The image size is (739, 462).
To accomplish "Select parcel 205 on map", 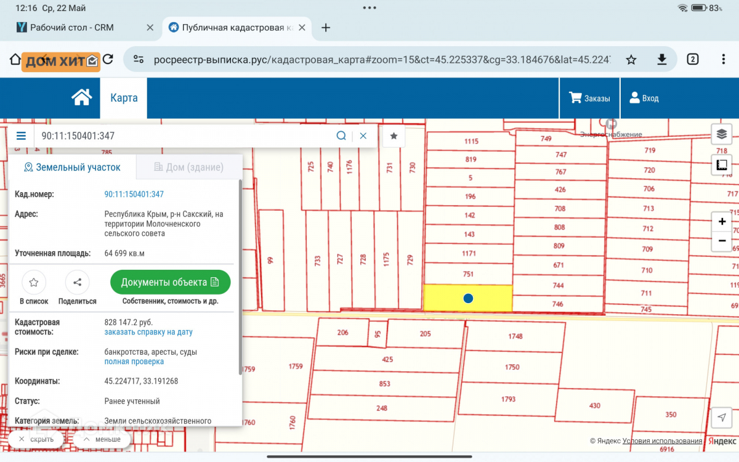I will [x=426, y=333].
